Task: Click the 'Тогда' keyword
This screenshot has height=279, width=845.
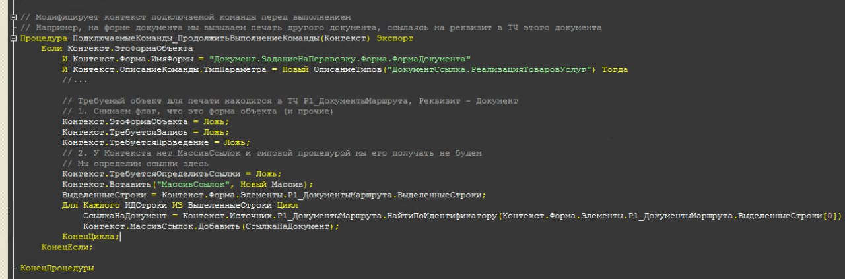Action: coord(615,69)
